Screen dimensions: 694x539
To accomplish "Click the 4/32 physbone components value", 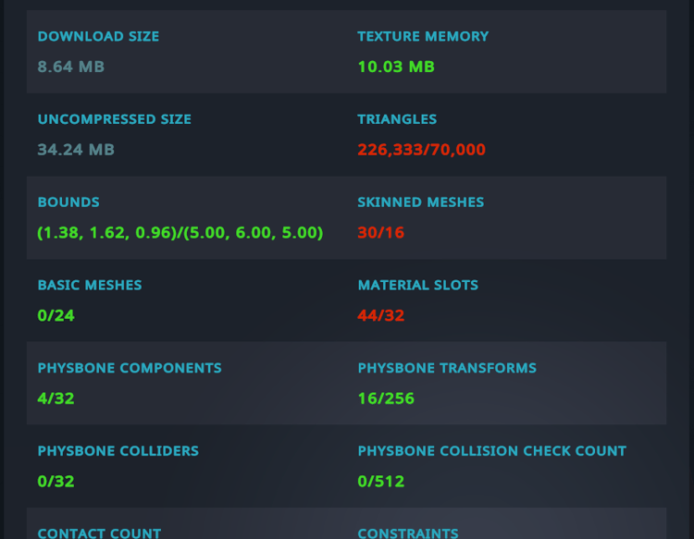I will click(x=56, y=398).
